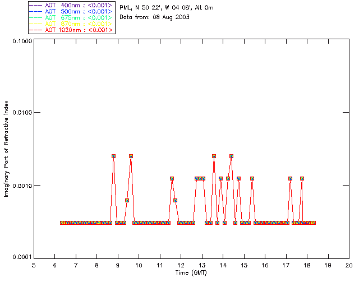Screen dimensions: 359x287
Task: Click x-axis tick label 20
Action: point(349,265)
